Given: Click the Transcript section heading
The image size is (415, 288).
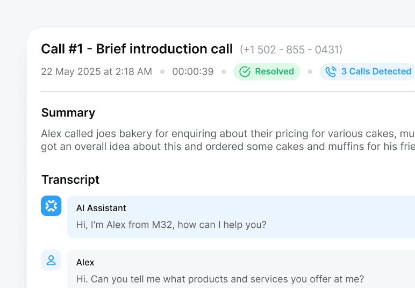Looking at the screenshot, I should pyautogui.click(x=70, y=179).
